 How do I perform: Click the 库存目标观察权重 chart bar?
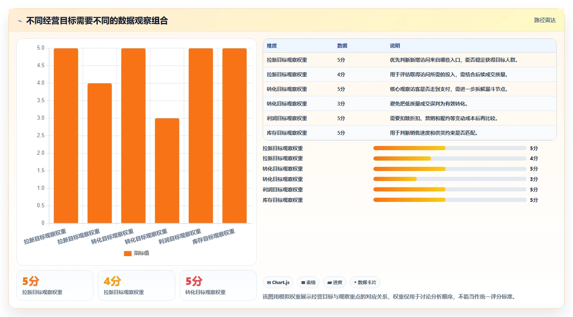[235, 136]
